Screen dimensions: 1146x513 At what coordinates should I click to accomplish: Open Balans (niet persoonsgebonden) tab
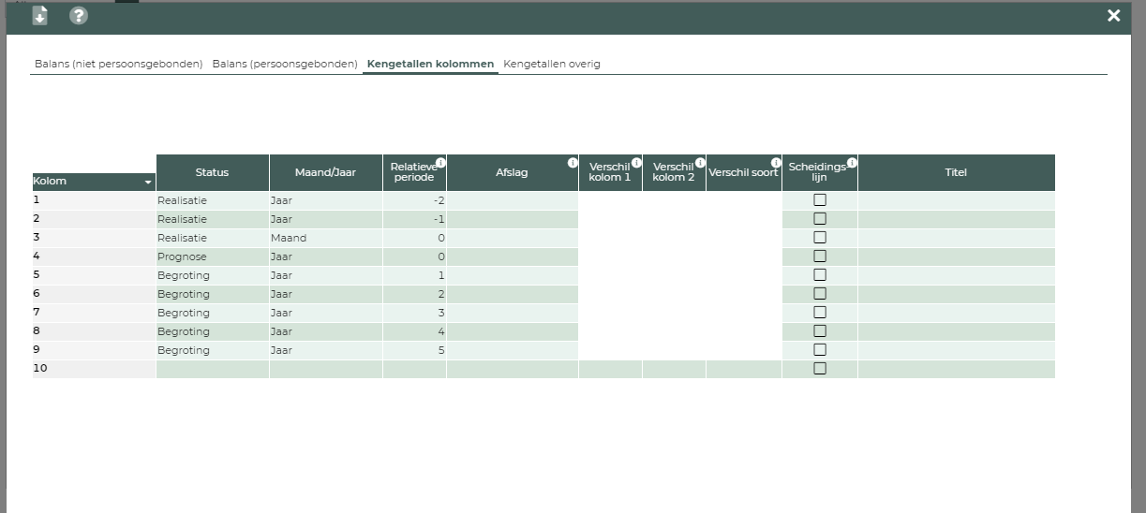(119, 64)
